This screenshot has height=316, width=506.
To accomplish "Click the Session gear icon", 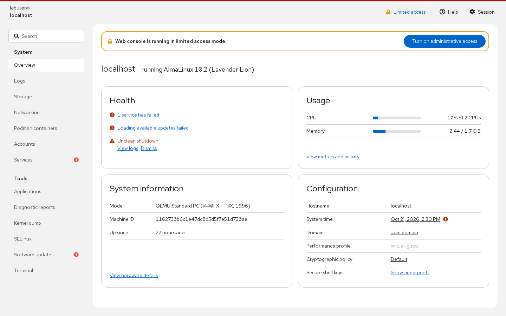I will click(472, 12).
